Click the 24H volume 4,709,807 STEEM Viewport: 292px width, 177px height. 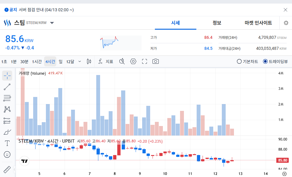coord(272,37)
